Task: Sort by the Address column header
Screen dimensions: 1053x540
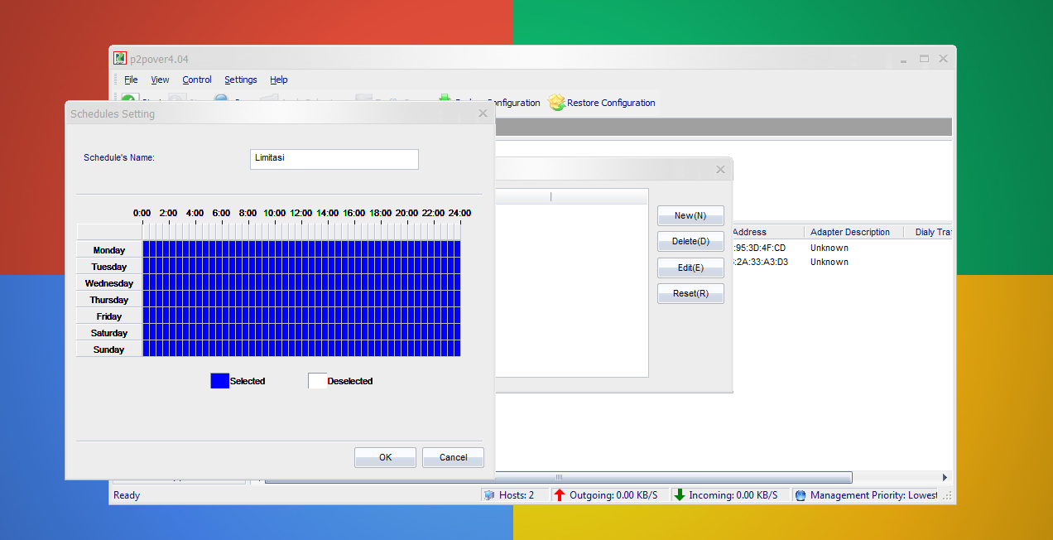Action: (x=767, y=232)
